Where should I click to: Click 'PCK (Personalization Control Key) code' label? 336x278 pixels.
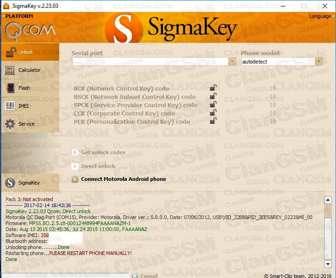coord(132,122)
